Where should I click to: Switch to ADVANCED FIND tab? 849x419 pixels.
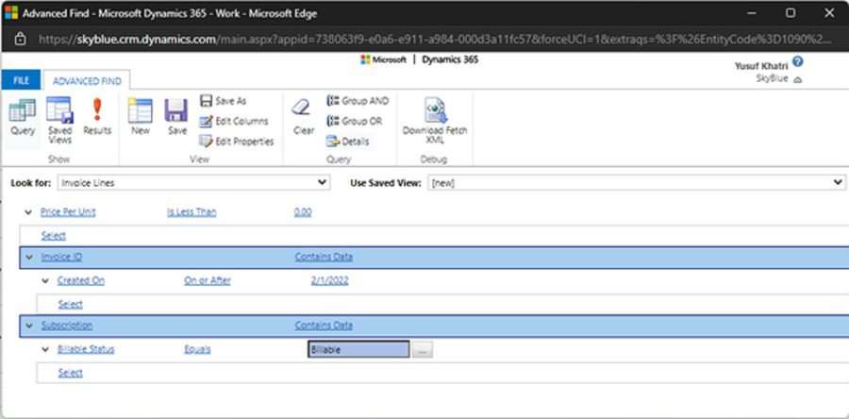click(x=87, y=81)
